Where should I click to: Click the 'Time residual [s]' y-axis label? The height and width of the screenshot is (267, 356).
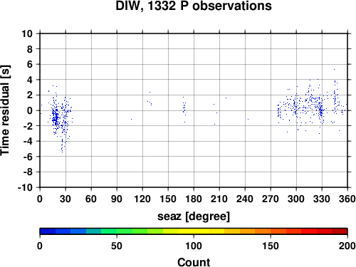[5, 110]
